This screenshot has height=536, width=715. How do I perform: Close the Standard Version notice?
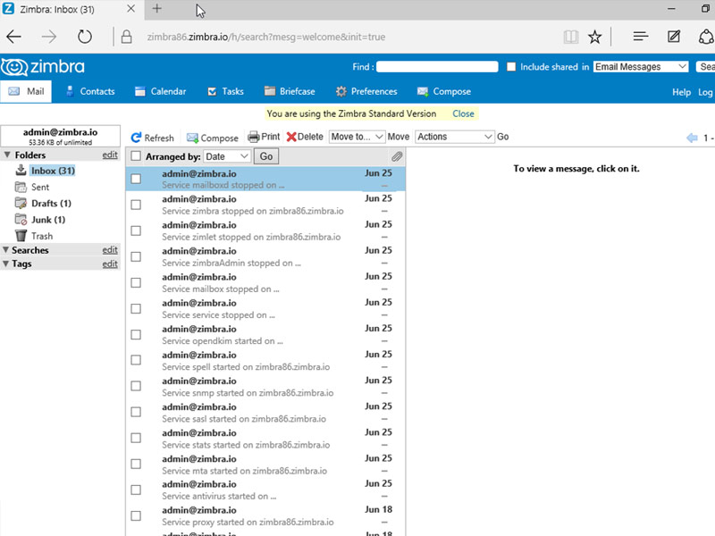pos(463,113)
